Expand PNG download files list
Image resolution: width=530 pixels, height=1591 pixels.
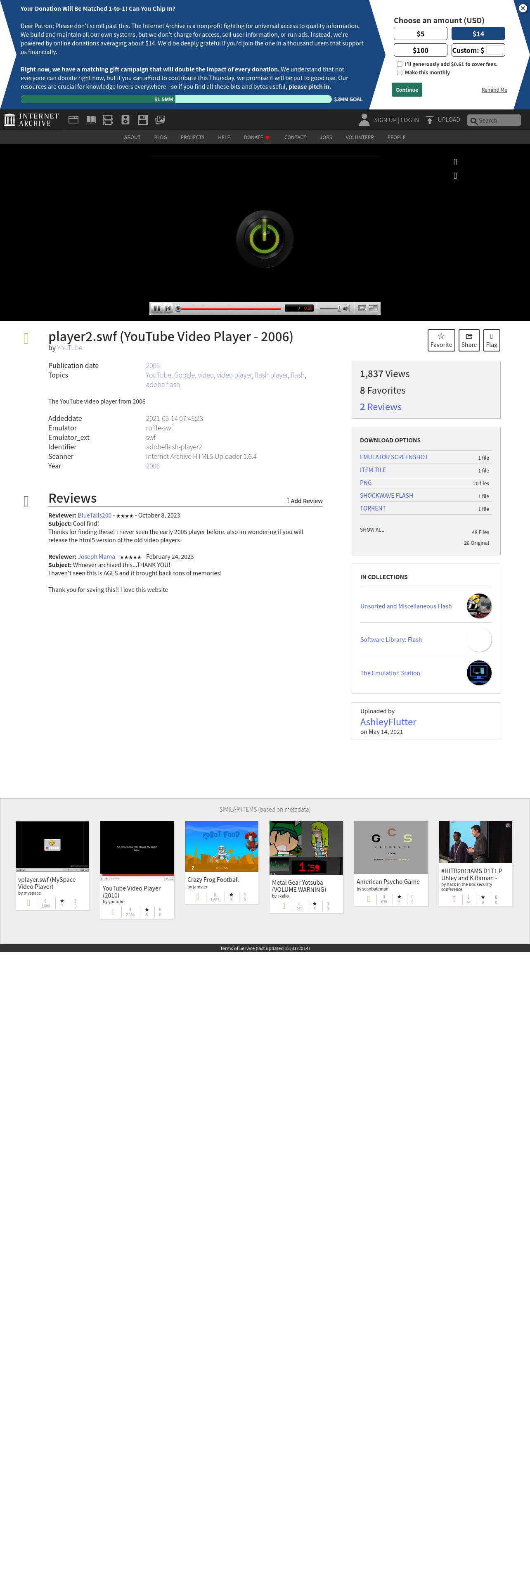(x=366, y=483)
